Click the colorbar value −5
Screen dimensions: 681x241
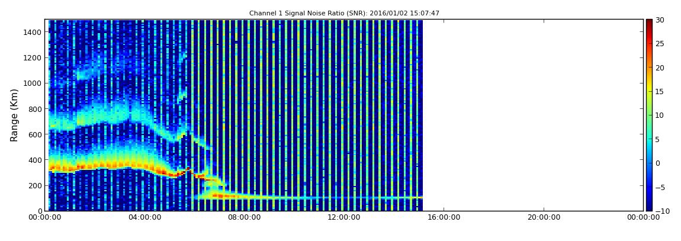point(661,187)
